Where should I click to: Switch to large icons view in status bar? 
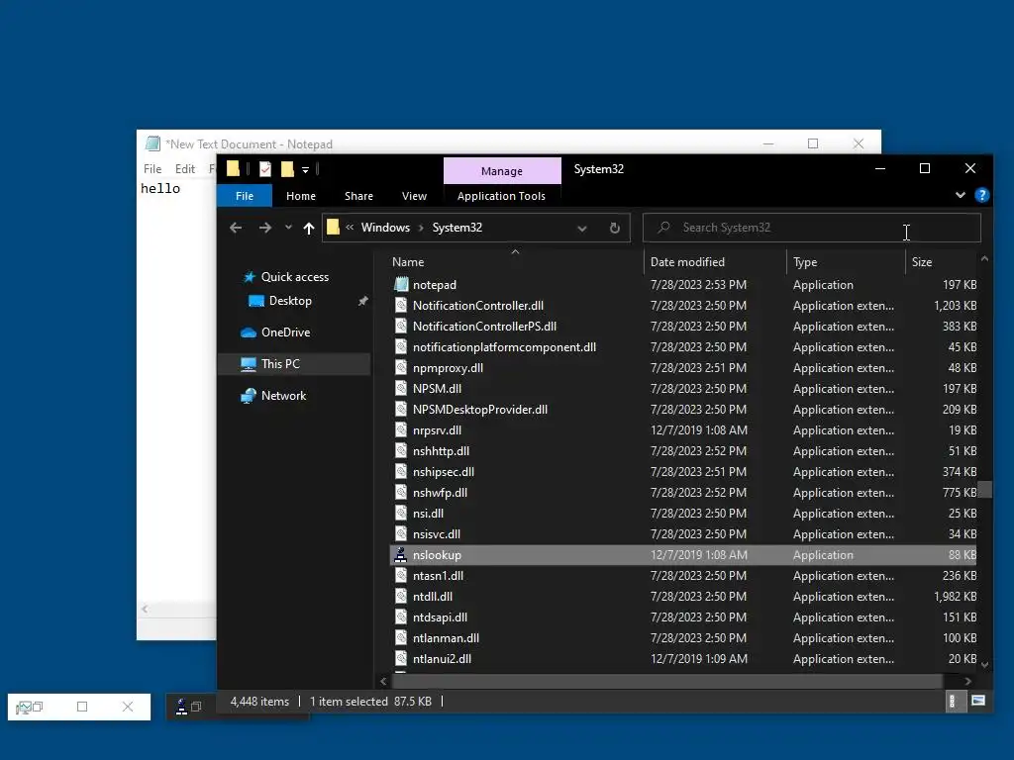pos(978,702)
